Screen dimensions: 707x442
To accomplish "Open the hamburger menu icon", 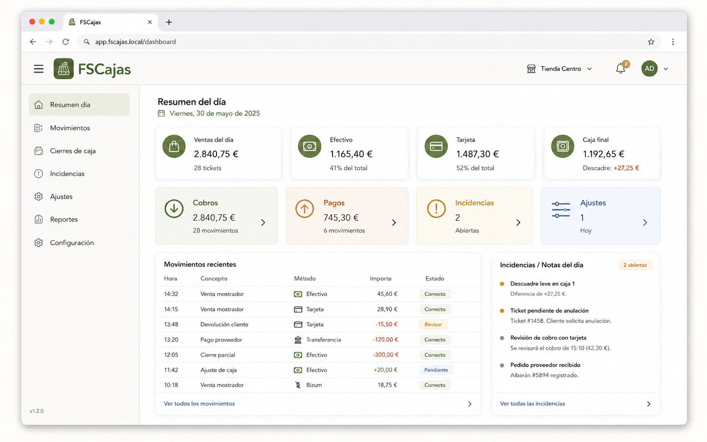I will tap(39, 69).
